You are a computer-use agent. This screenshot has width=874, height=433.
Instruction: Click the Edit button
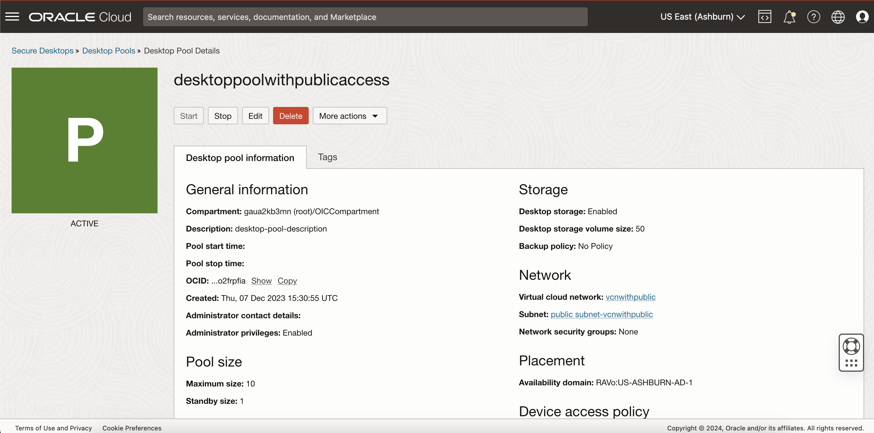(x=255, y=116)
